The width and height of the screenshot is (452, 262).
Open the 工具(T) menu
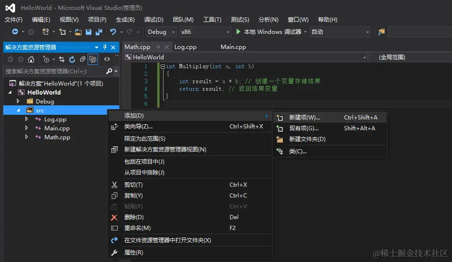pyautogui.click(x=212, y=20)
